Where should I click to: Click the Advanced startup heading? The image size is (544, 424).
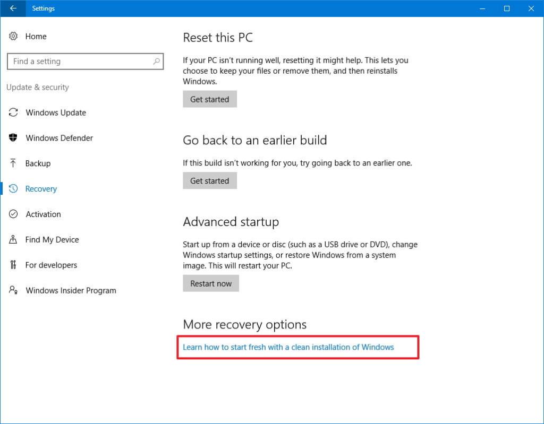click(x=231, y=222)
